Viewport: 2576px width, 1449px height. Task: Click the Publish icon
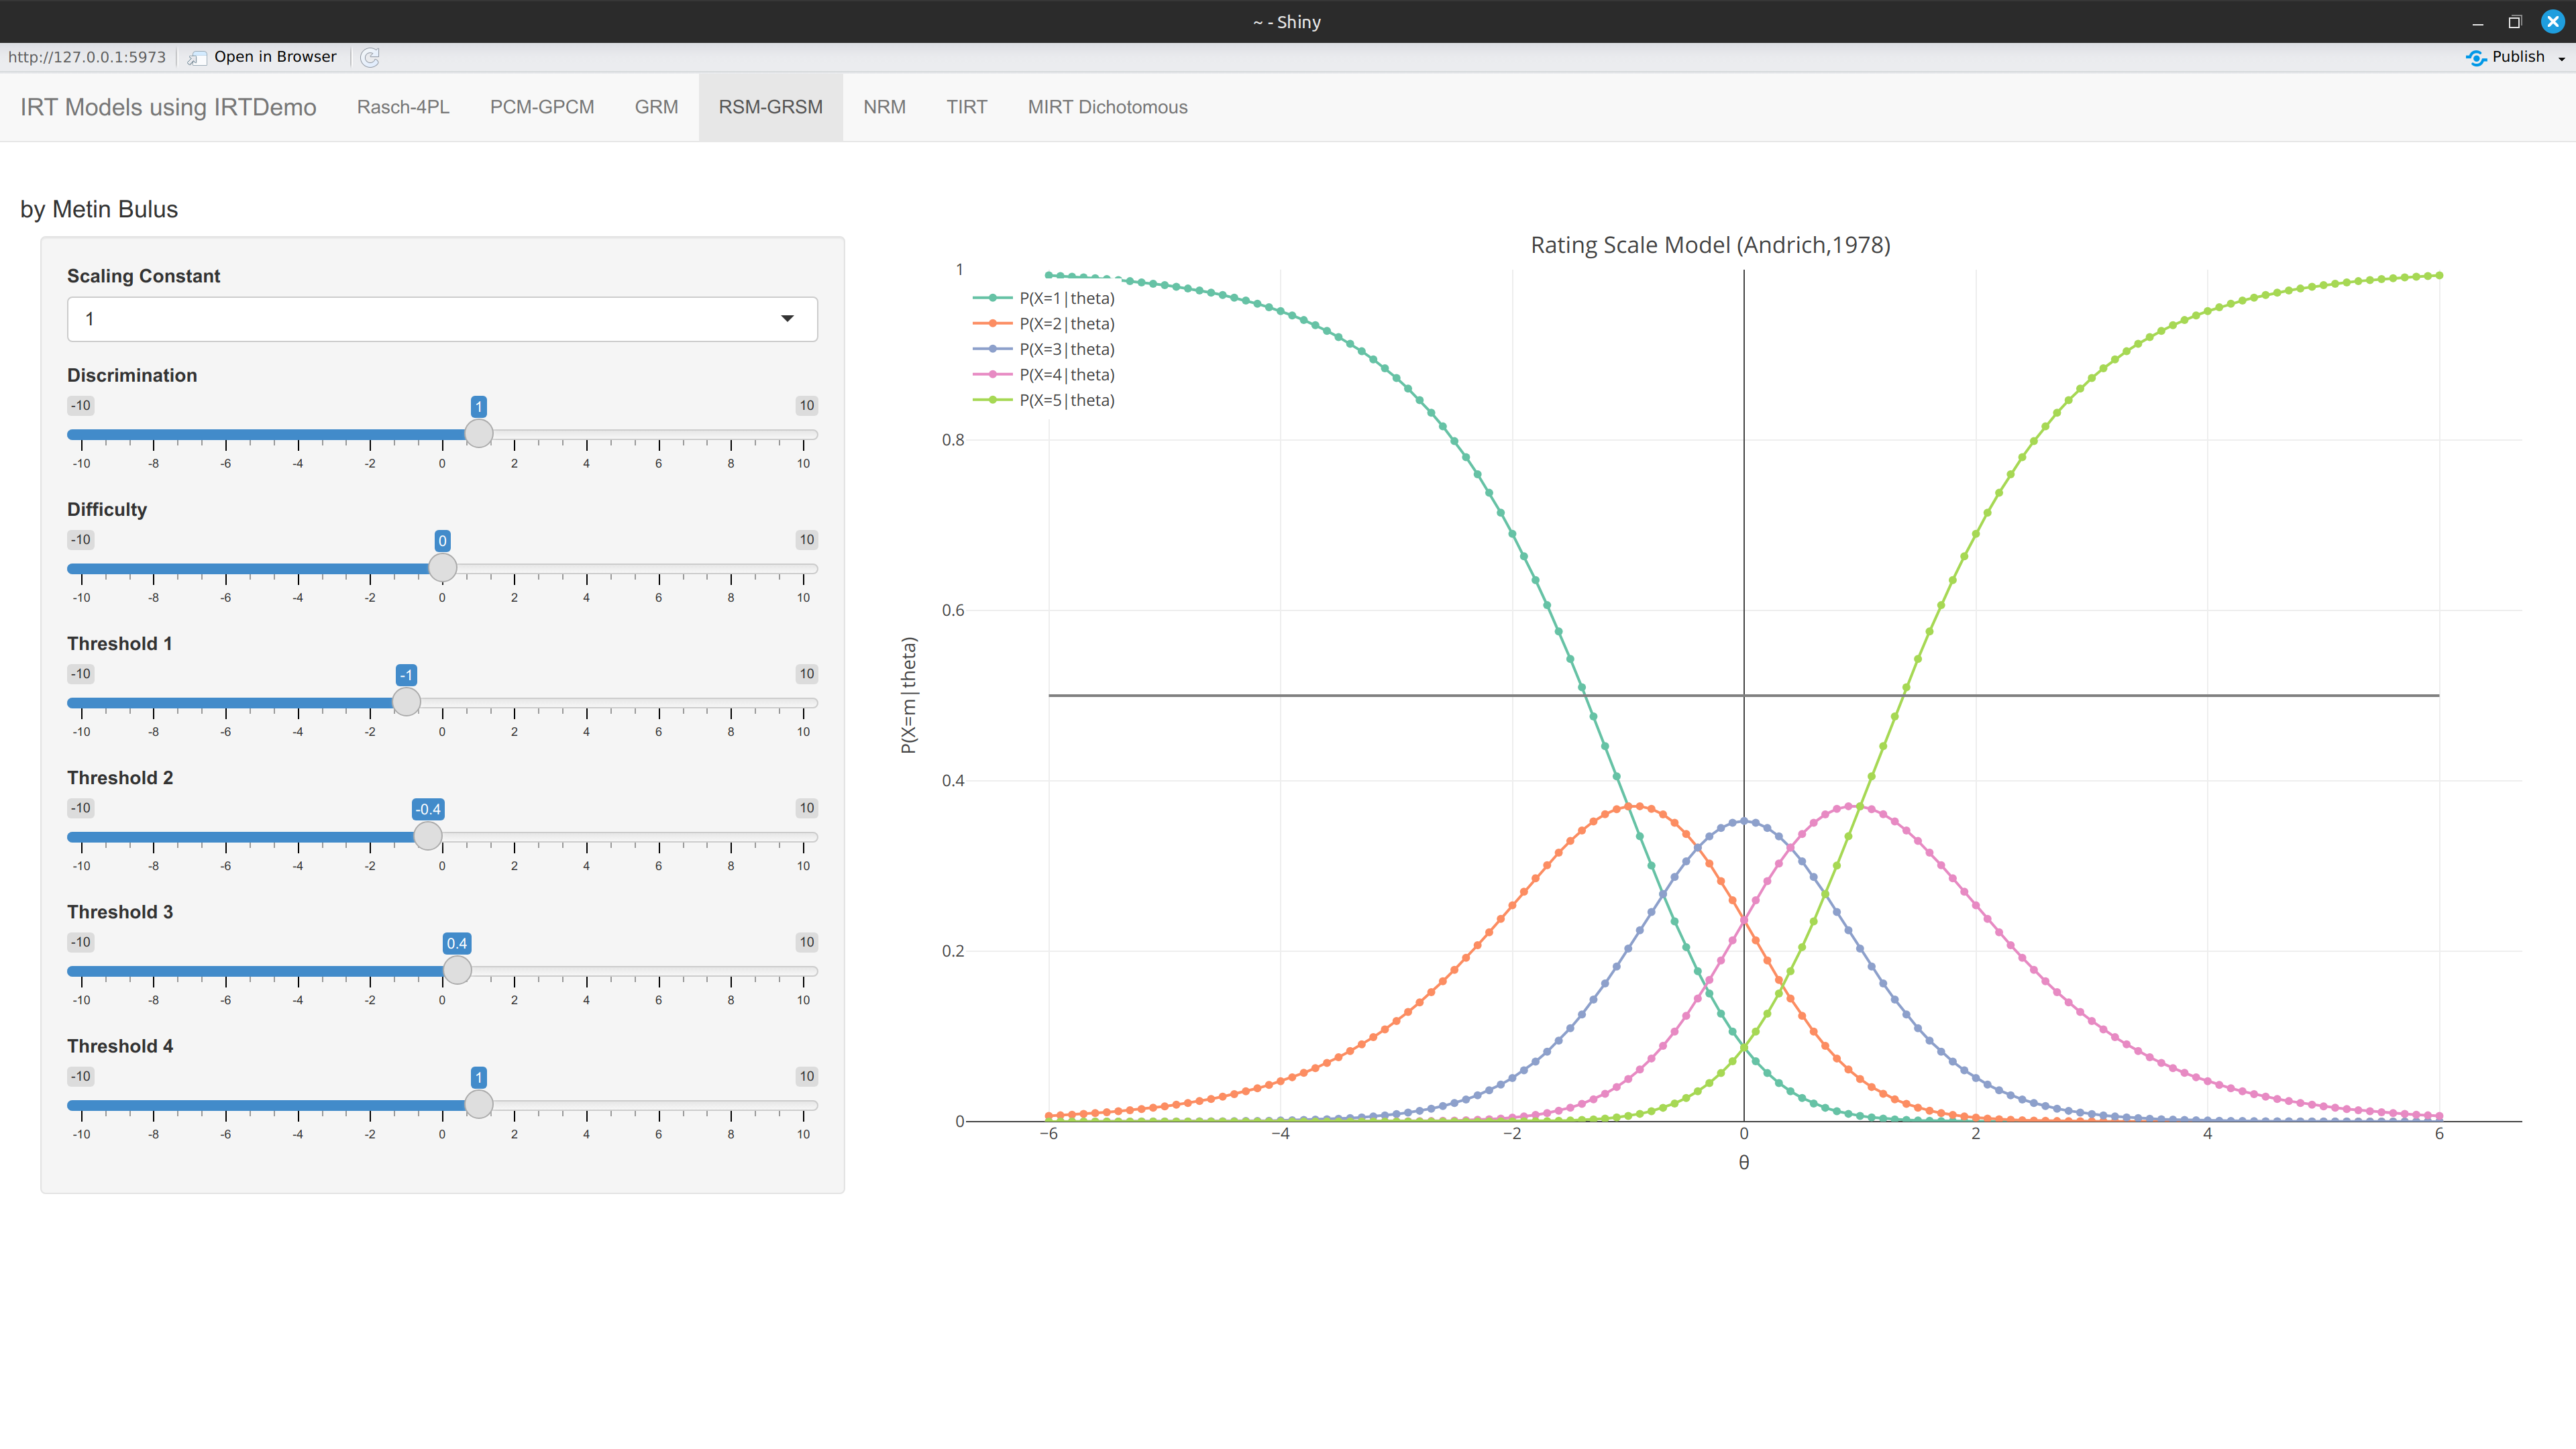2475,57
